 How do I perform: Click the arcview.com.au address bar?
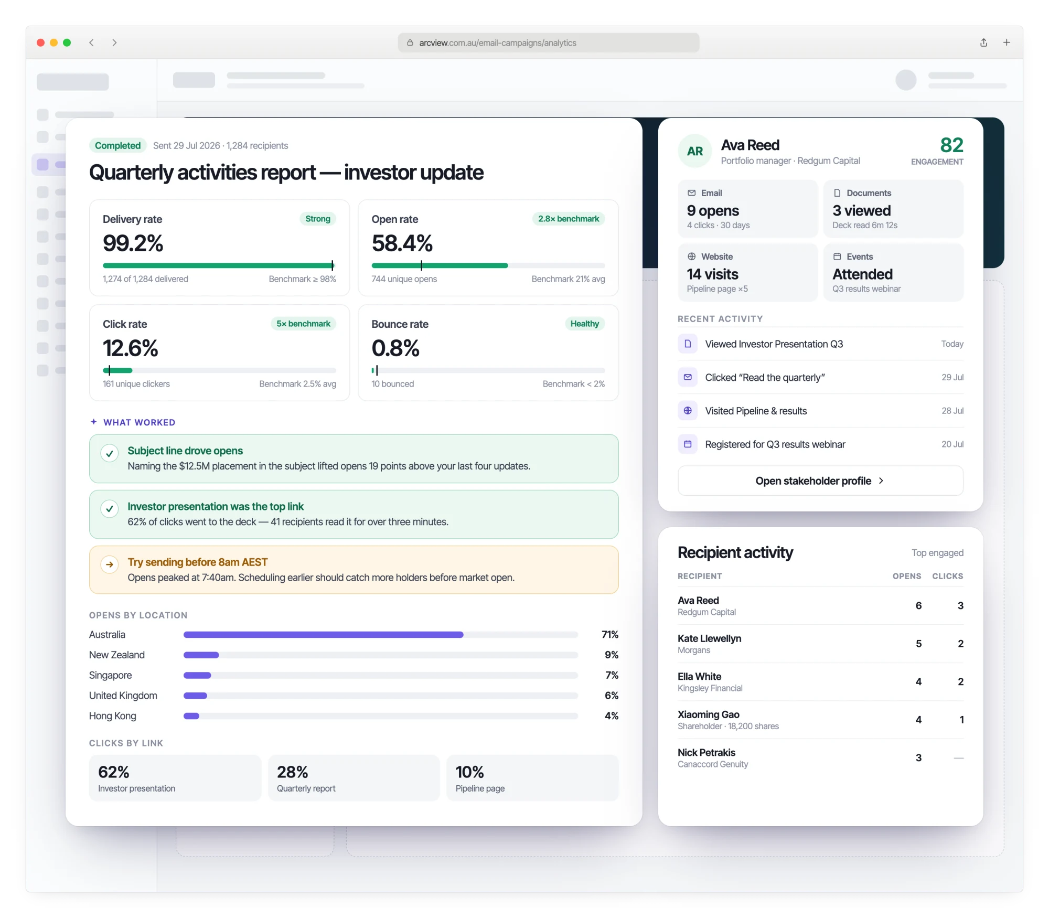[x=548, y=42]
